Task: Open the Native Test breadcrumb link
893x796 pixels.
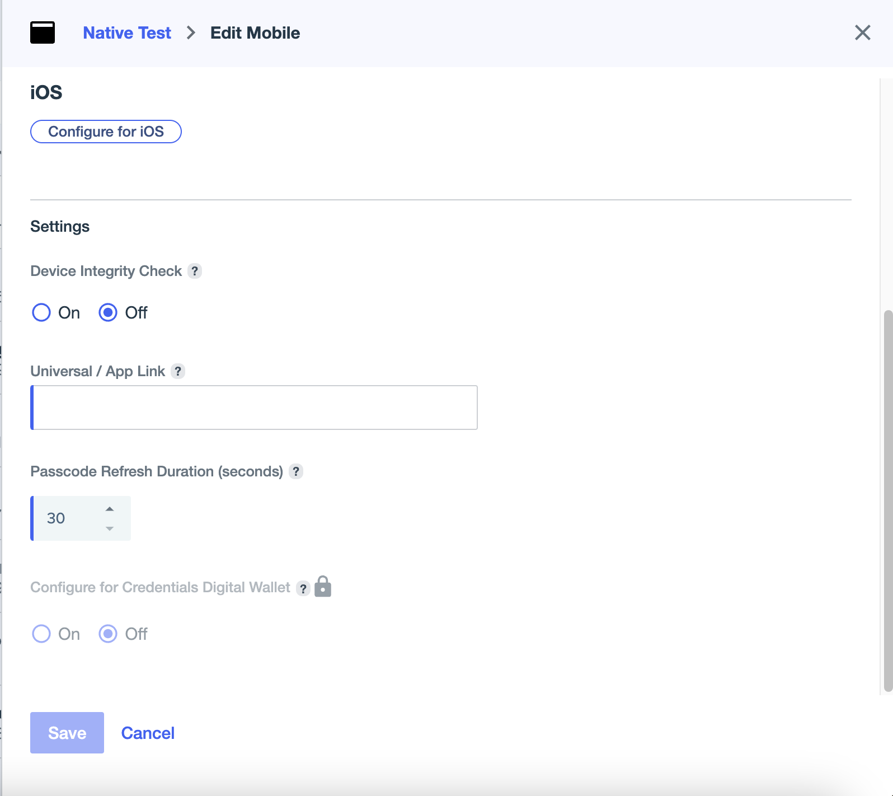Action: (x=127, y=33)
